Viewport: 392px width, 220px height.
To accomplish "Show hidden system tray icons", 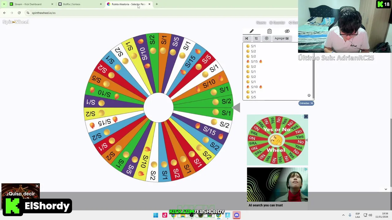I will tap(343, 215).
